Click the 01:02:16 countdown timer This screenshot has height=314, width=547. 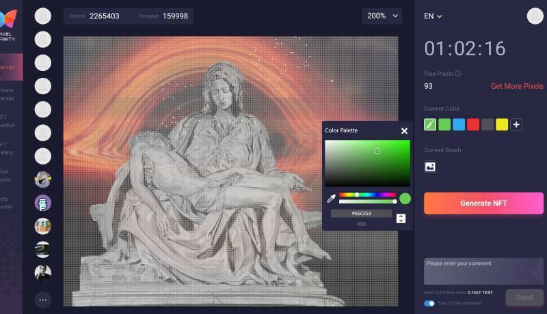click(x=465, y=48)
